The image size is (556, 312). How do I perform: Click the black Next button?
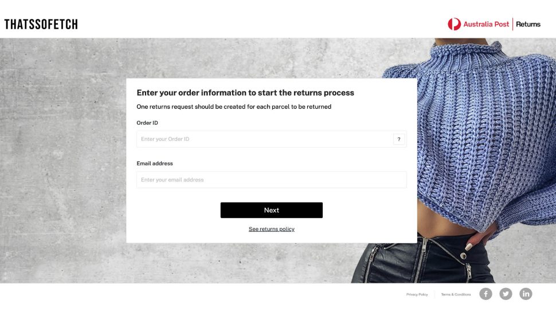(x=271, y=210)
